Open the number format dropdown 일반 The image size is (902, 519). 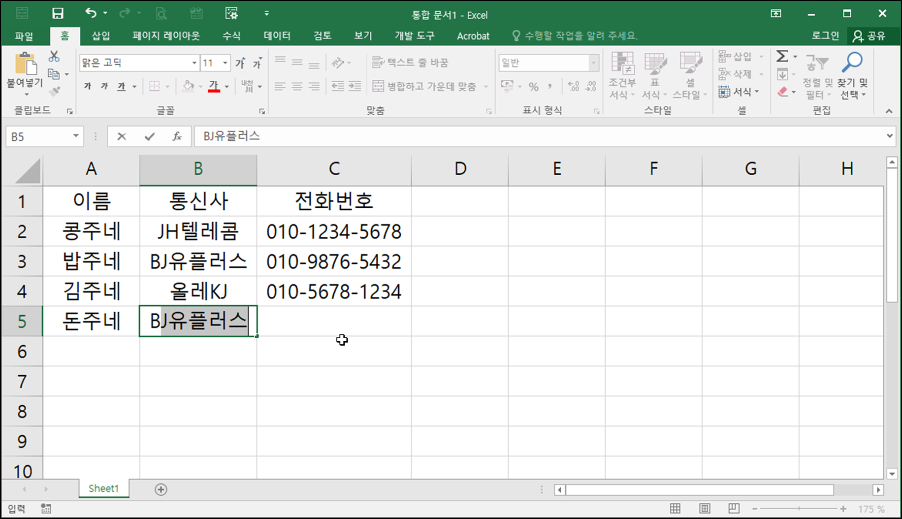tap(593, 63)
